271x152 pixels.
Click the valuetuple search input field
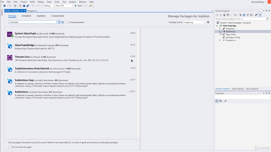tap(32, 22)
